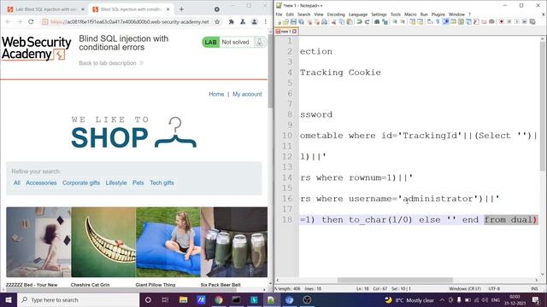Open the Chrome three-dot menu
This screenshot has height=307, width=547.
pyautogui.click(x=265, y=21)
